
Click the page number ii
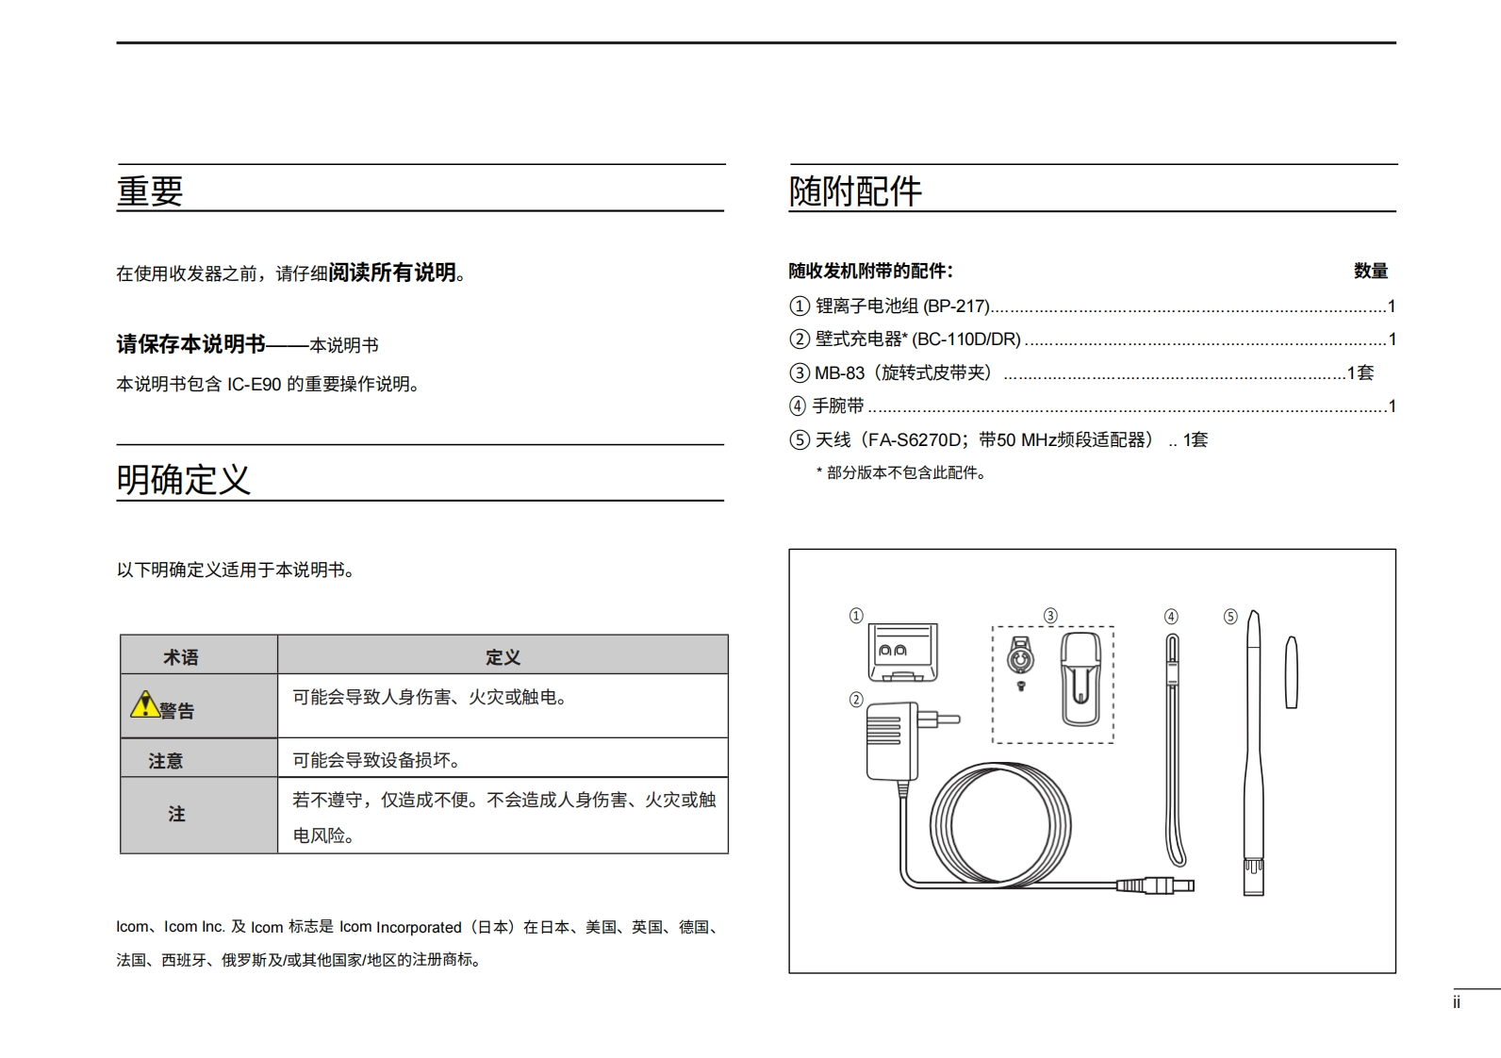click(1457, 1003)
